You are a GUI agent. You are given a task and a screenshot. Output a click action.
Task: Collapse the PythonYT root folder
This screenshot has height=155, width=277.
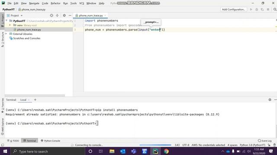(x=6, y=21)
